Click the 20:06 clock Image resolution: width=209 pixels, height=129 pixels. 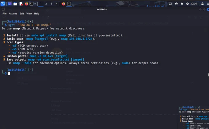(194, 4)
